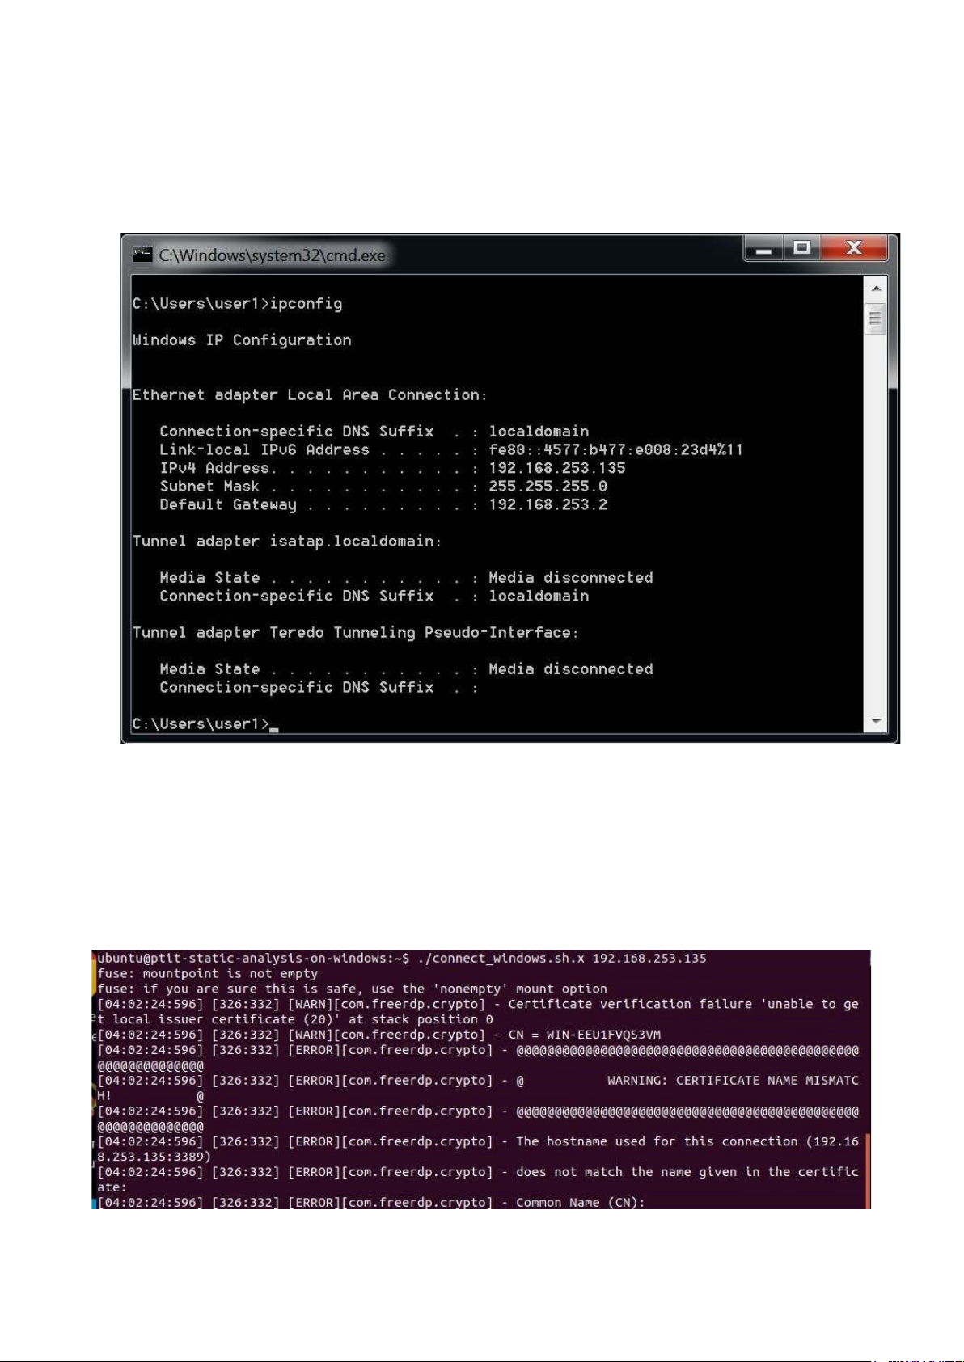This screenshot has height=1362, width=964.
Task: Click the empty cmd scrollbar track below thumb
Action: point(876,522)
